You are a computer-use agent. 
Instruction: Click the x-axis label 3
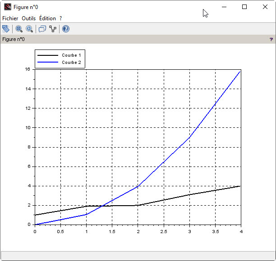pyautogui.click(x=189, y=231)
